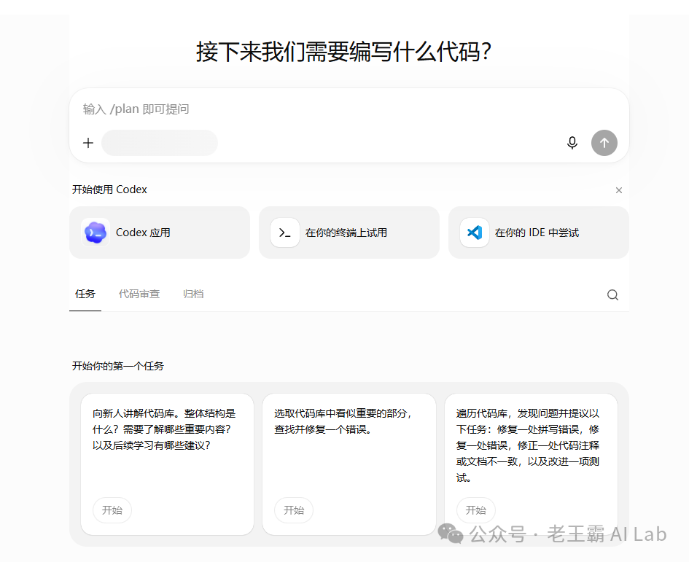Focus the 输入 /plan 即可提问 field
689x562 pixels.
pyautogui.click(x=349, y=109)
